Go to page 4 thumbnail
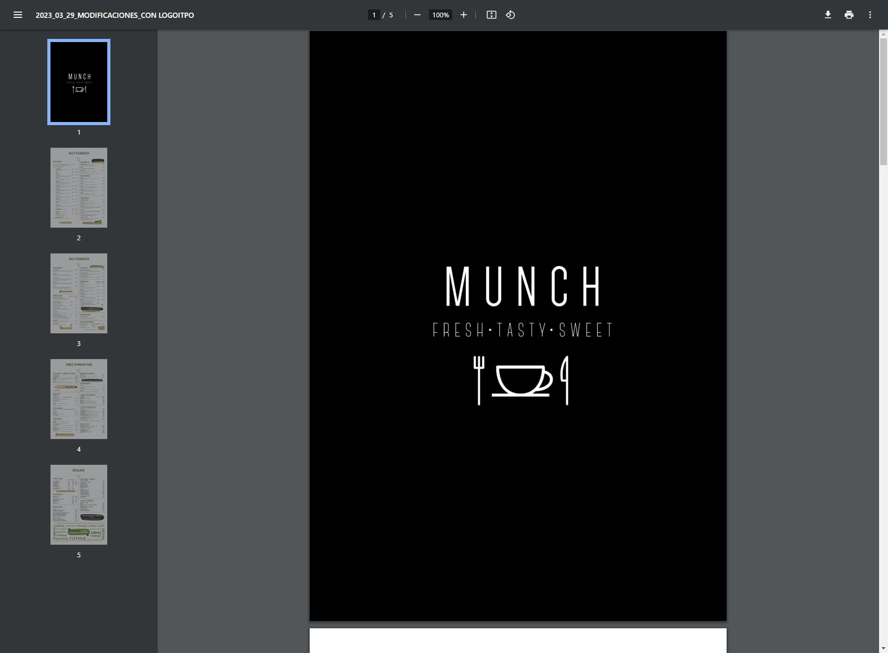888x653 pixels. (79, 399)
